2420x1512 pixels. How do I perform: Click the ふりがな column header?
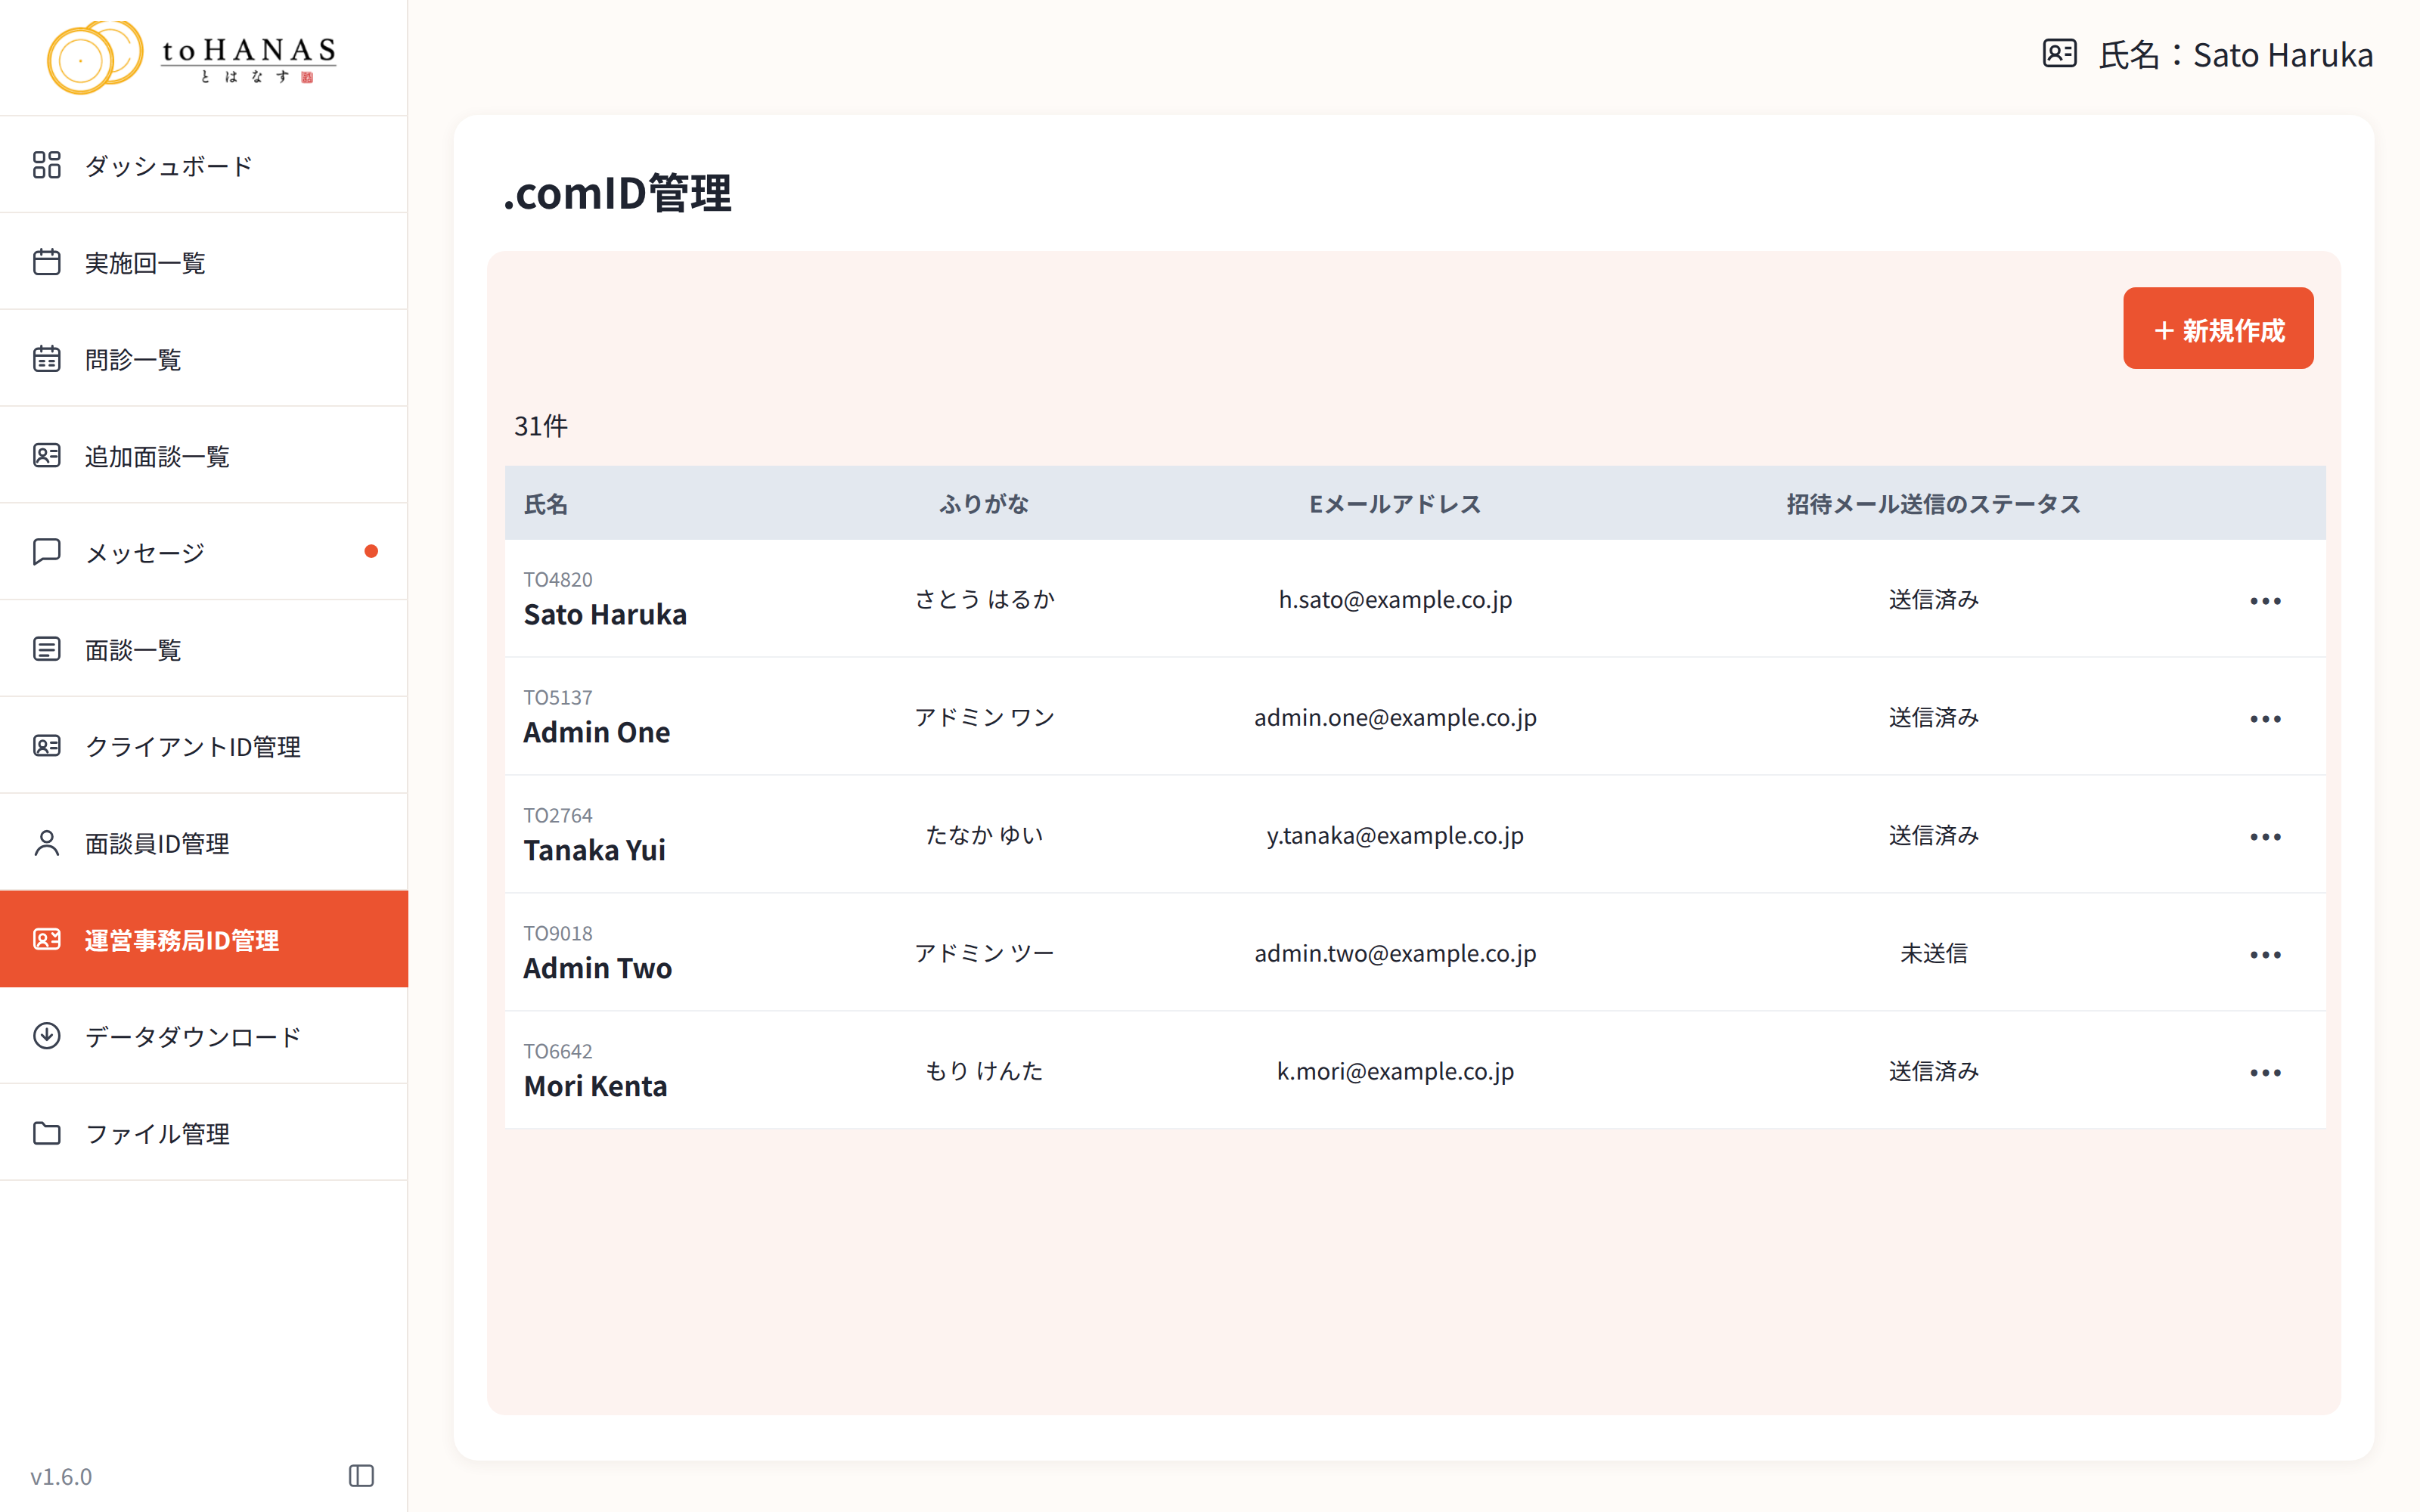tap(984, 504)
